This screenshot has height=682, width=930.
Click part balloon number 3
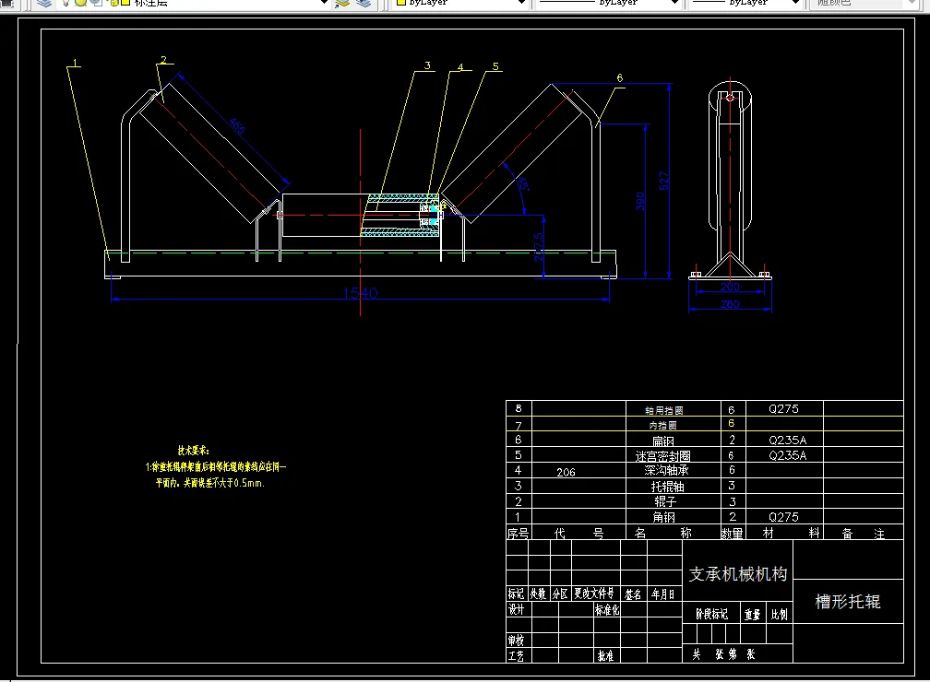[428, 65]
